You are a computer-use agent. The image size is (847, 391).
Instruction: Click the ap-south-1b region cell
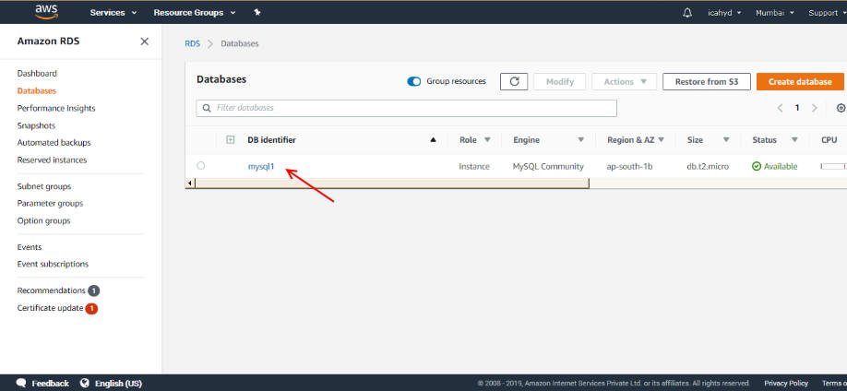point(629,166)
